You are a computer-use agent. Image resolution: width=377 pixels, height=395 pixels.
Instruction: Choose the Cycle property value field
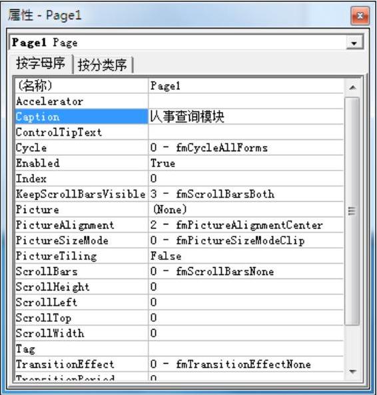tap(246, 148)
